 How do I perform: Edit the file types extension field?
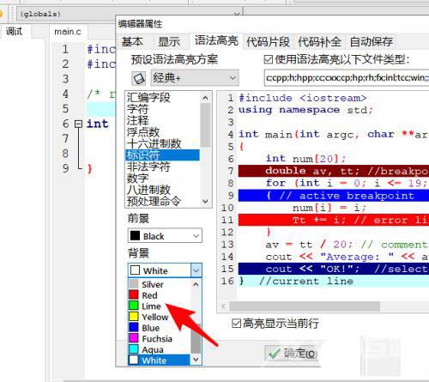(347, 77)
